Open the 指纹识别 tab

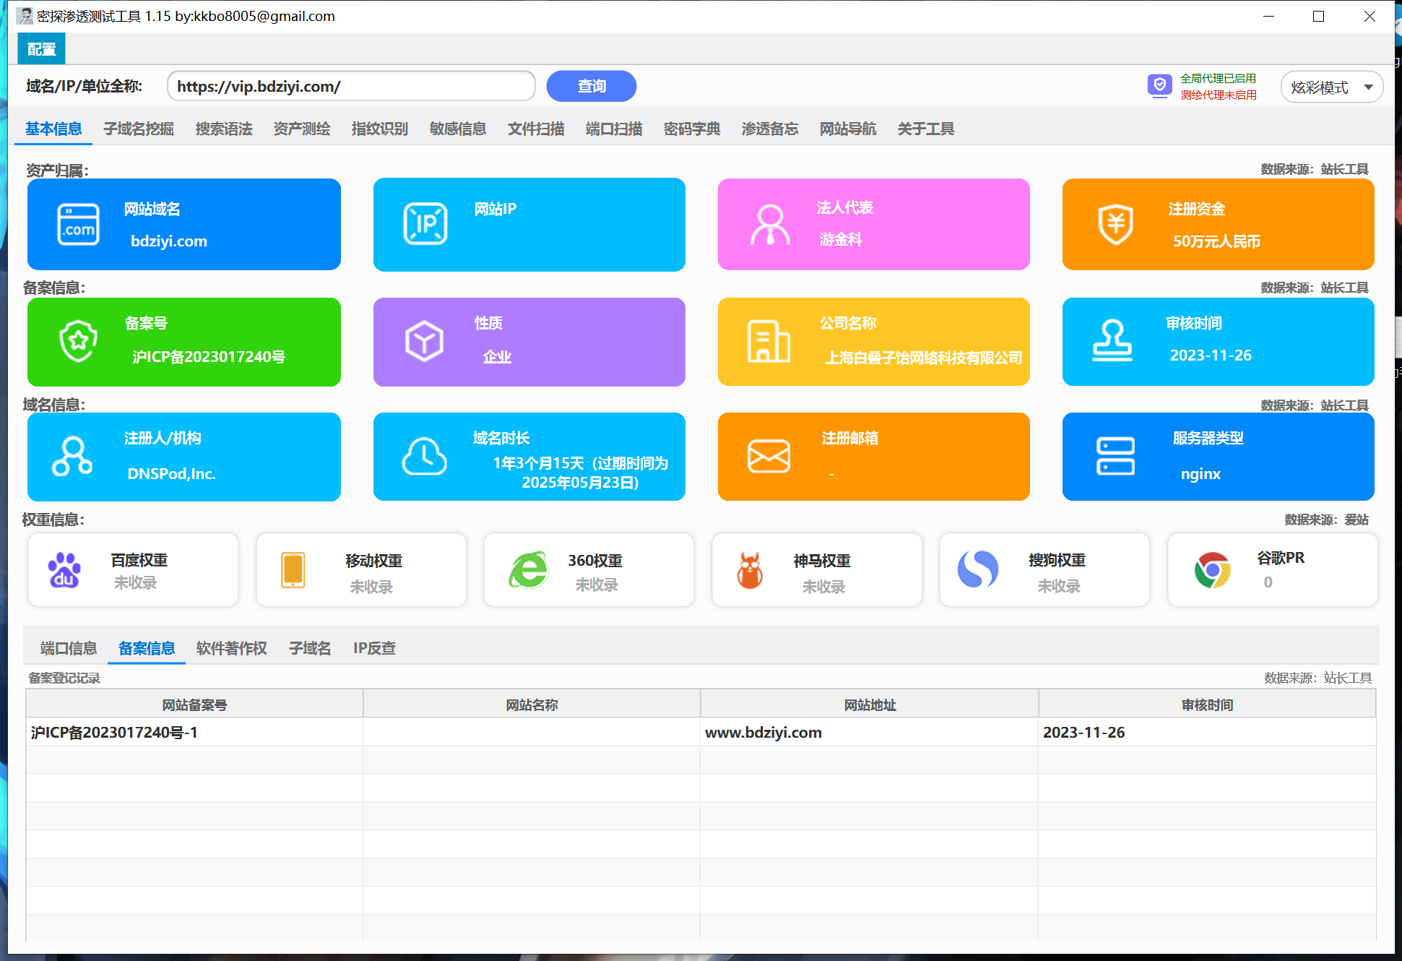coord(378,129)
